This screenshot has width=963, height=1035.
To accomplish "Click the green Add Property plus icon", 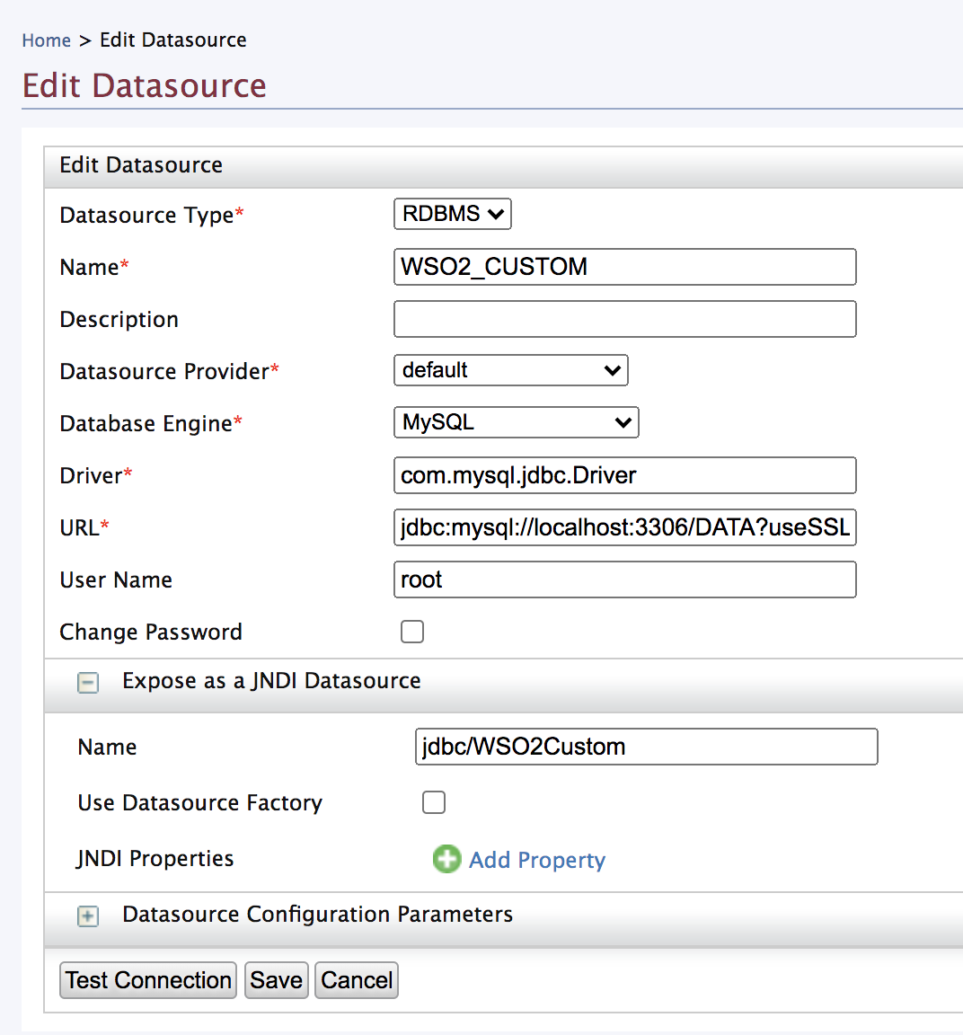I will pyautogui.click(x=446, y=859).
